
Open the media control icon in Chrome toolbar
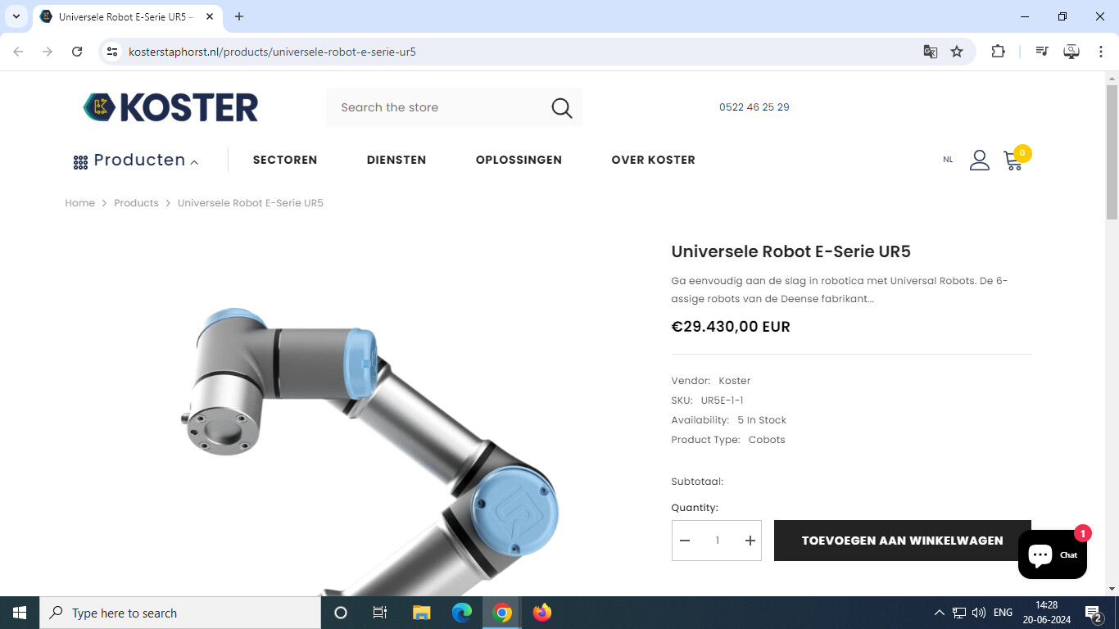[x=1042, y=52]
